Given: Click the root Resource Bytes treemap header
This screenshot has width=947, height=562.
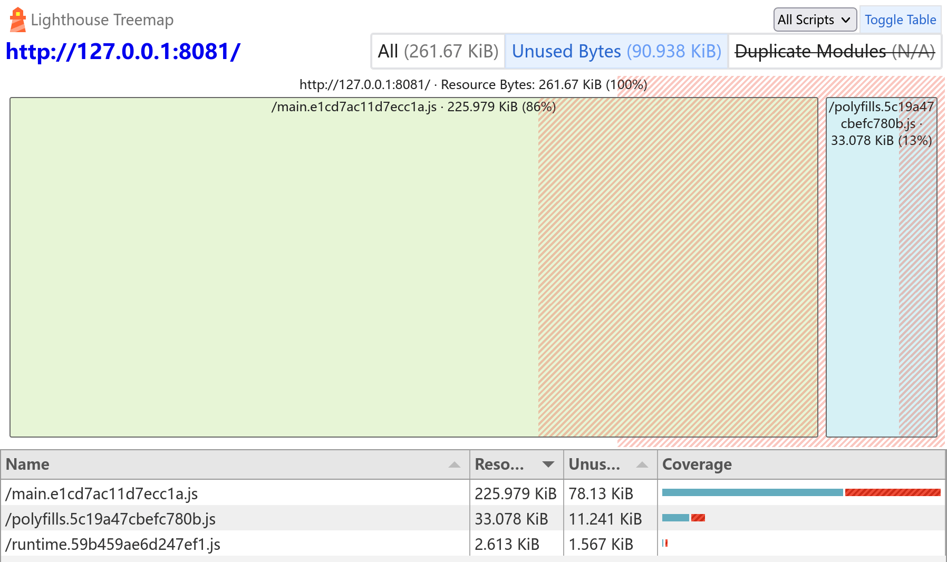Looking at the screenshot, I should (x=473, y=85).
